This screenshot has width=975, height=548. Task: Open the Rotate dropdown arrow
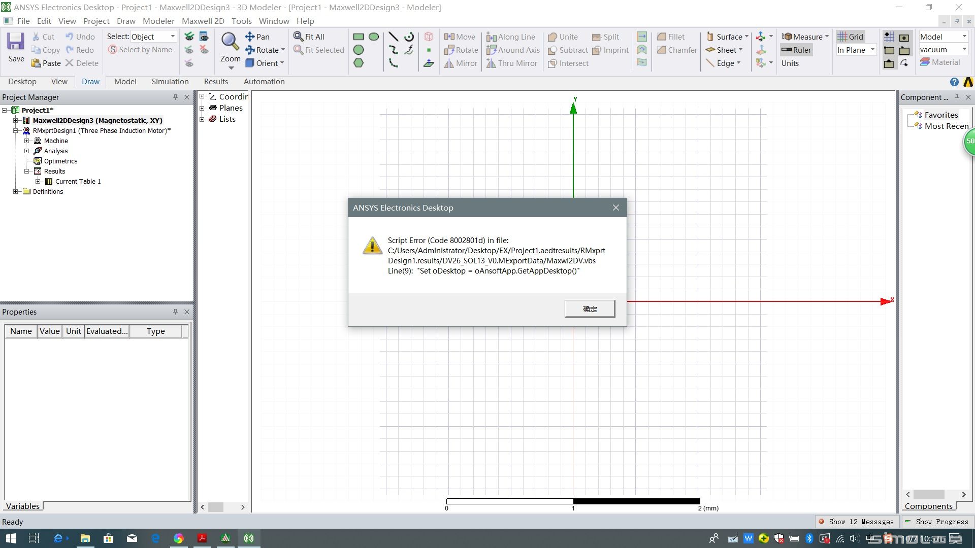tap(283, 50)
